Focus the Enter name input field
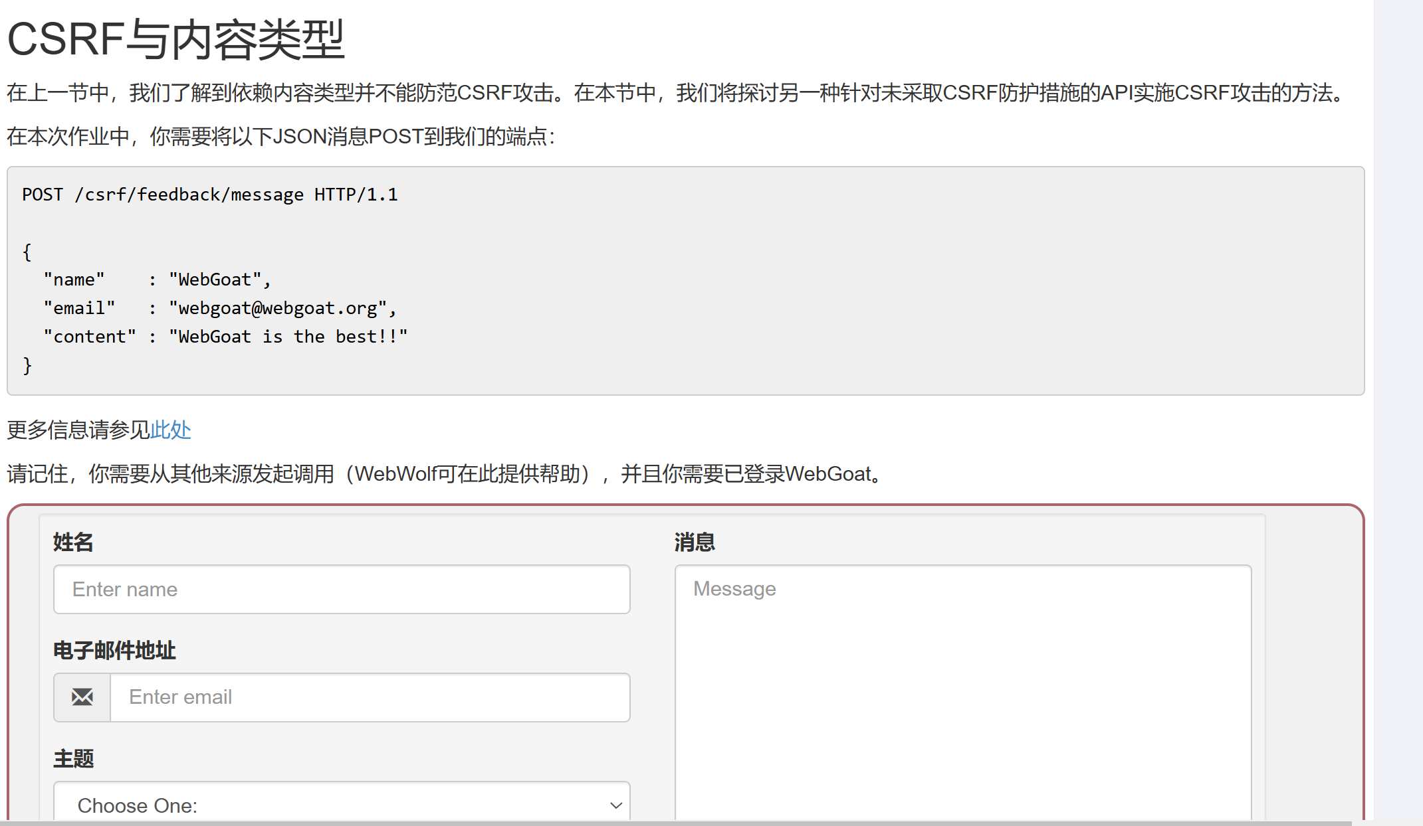This screenshot has height=826, width=1423. pos(342,590)
